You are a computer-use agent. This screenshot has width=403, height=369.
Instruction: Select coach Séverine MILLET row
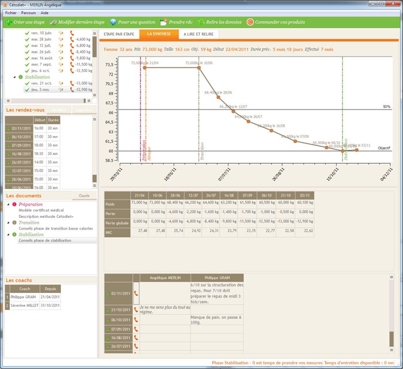[33, 306]
